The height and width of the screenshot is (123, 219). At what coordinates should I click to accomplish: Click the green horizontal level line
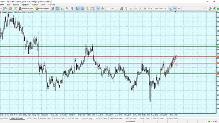108,47
